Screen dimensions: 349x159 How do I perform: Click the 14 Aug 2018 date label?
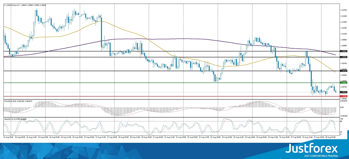8,137
